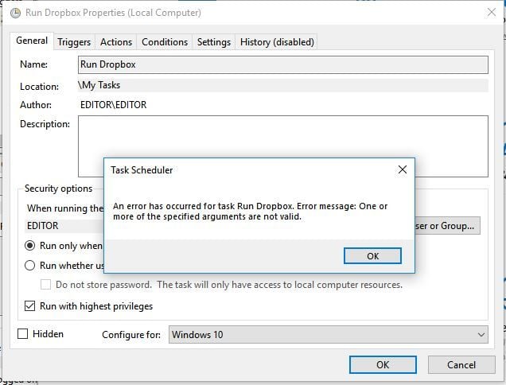Switch to the General tab

[32, 41]
